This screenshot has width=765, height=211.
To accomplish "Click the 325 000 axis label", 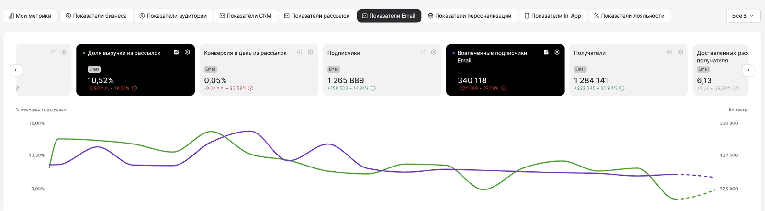I will pyautogui.click(x=729, y=189).
